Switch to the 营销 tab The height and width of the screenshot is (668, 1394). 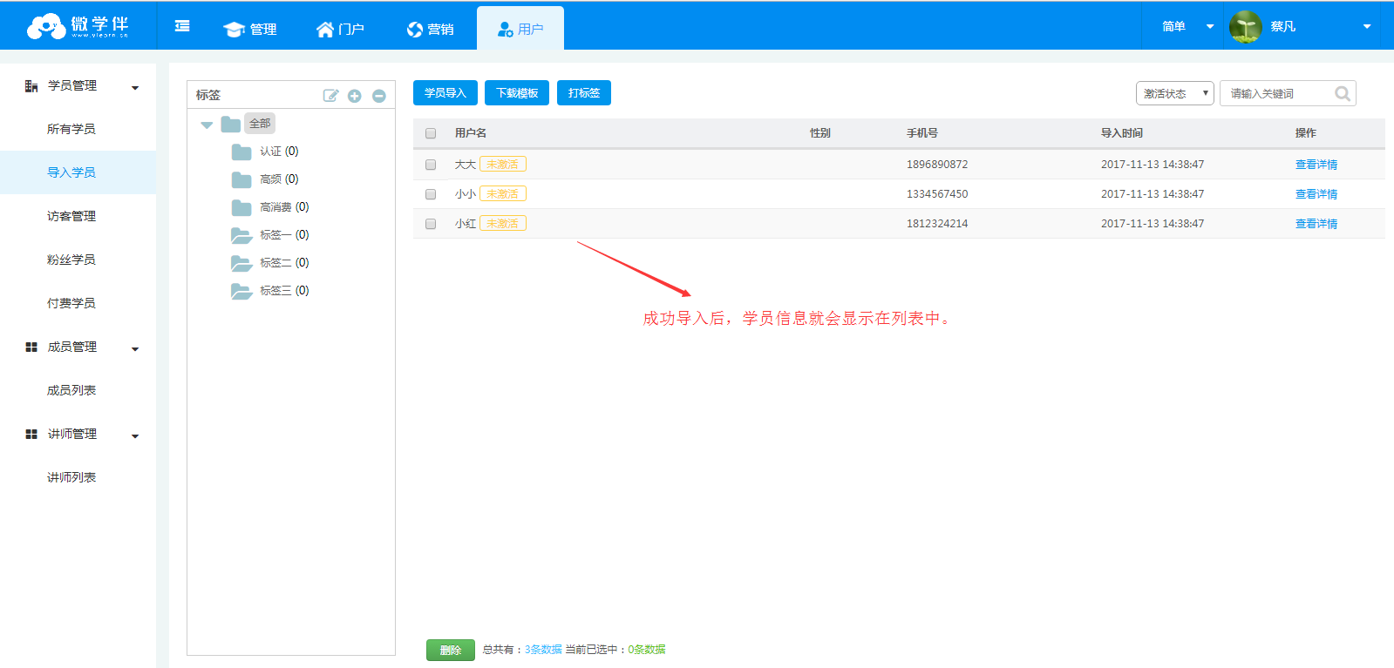[431, 29]
